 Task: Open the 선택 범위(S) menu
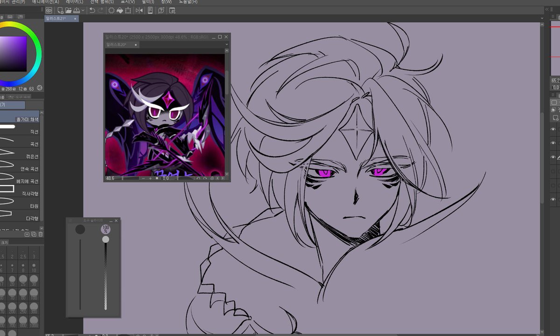click(101, 2)
